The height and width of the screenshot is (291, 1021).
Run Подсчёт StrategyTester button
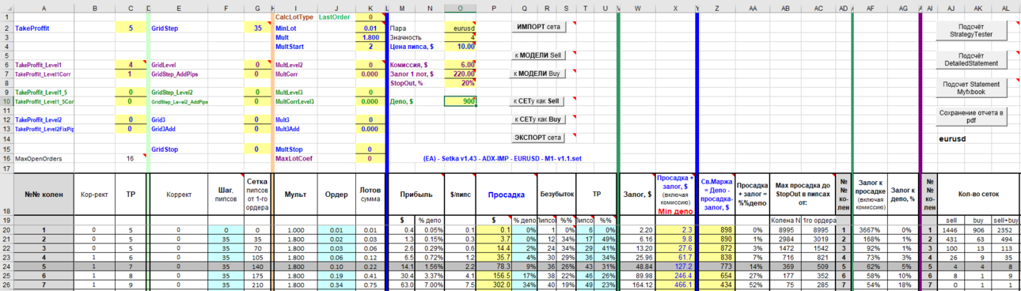coord(971,31)
